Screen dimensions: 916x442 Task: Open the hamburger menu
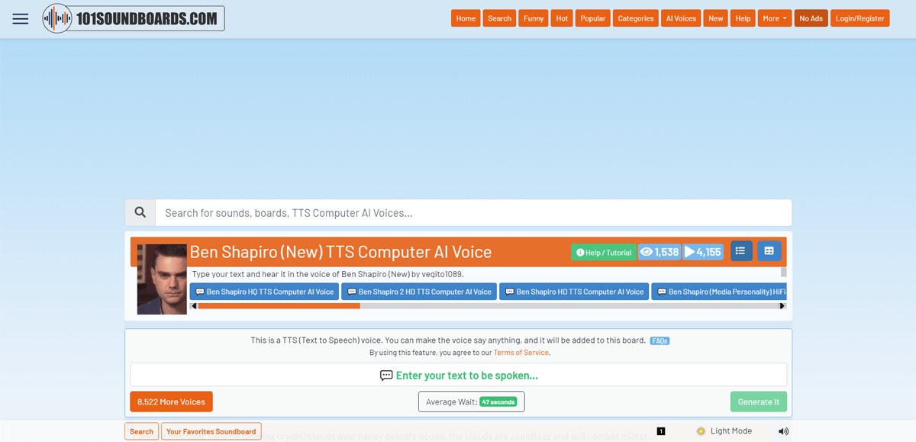(21, 19)
